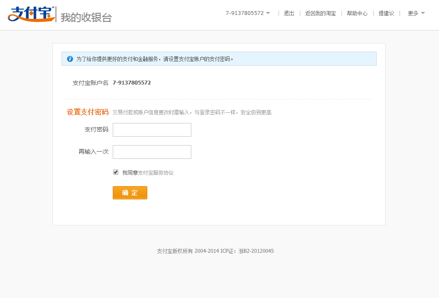This screenshot has width=439, height=298.
Task: Click the 退出 logout link
Action: (289, 13)
